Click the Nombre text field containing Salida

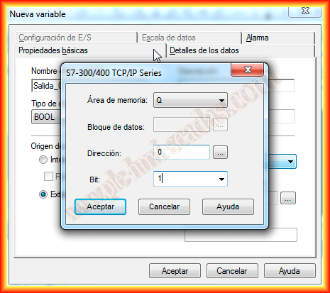tap(46, 86)
